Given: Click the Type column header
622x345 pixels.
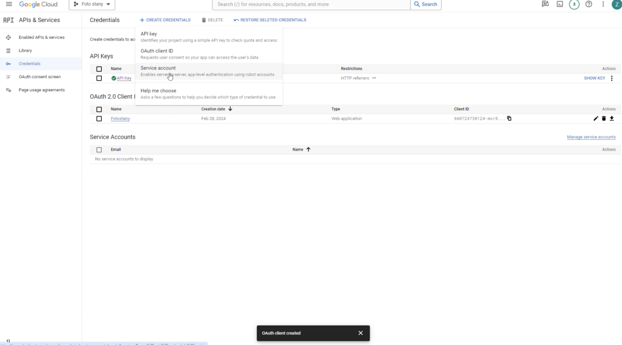Looking at the screenshot, I should pyautogui.click(x=336, y=109).
